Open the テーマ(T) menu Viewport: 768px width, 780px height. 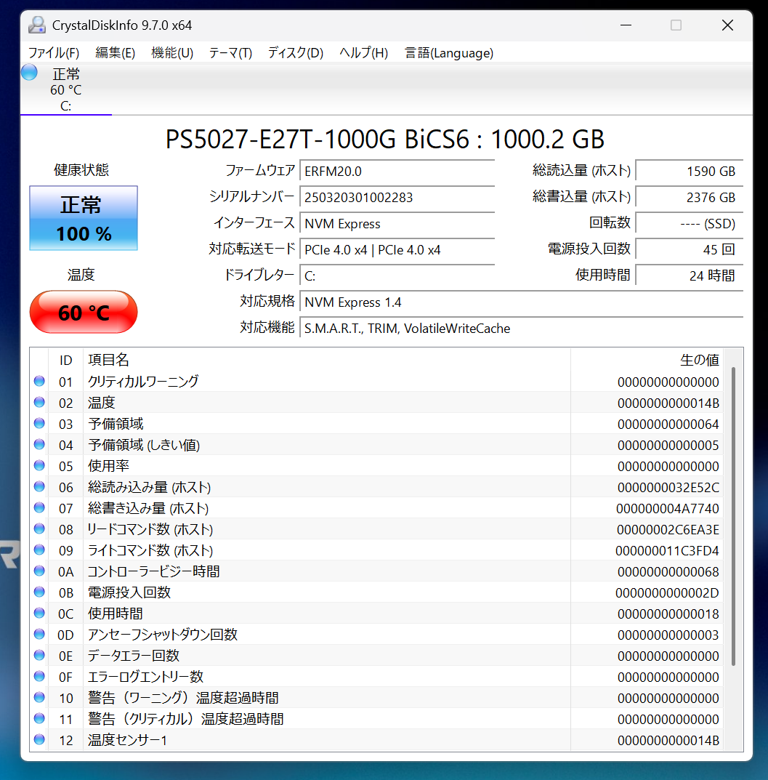(230, 53)
